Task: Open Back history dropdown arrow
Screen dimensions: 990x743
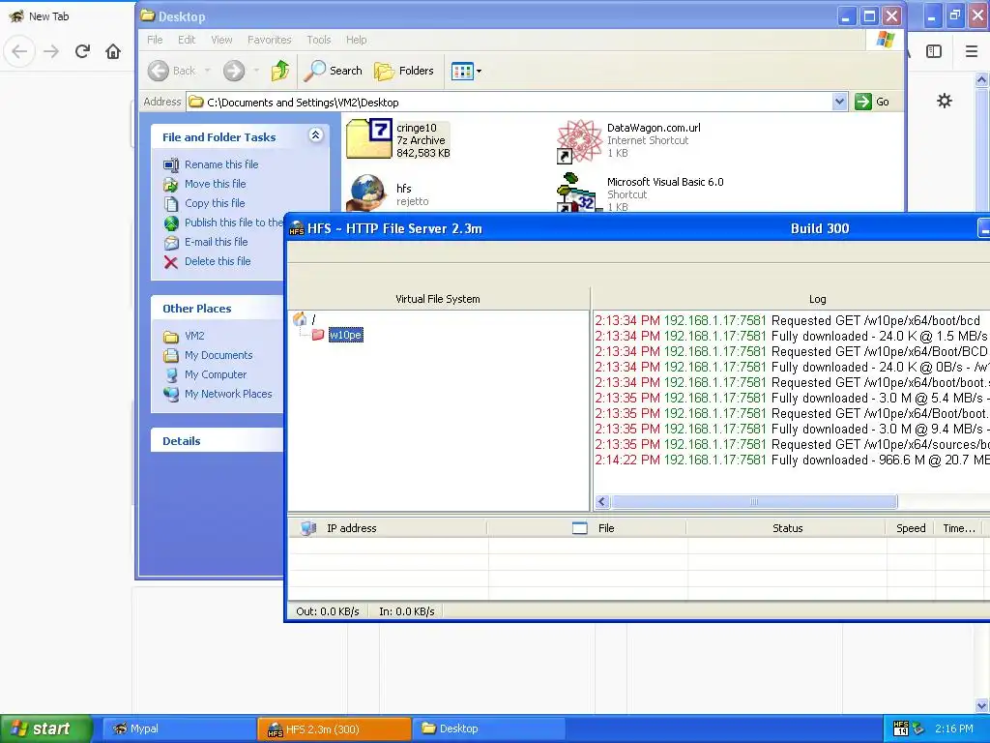Action: [x=207, y=71]
